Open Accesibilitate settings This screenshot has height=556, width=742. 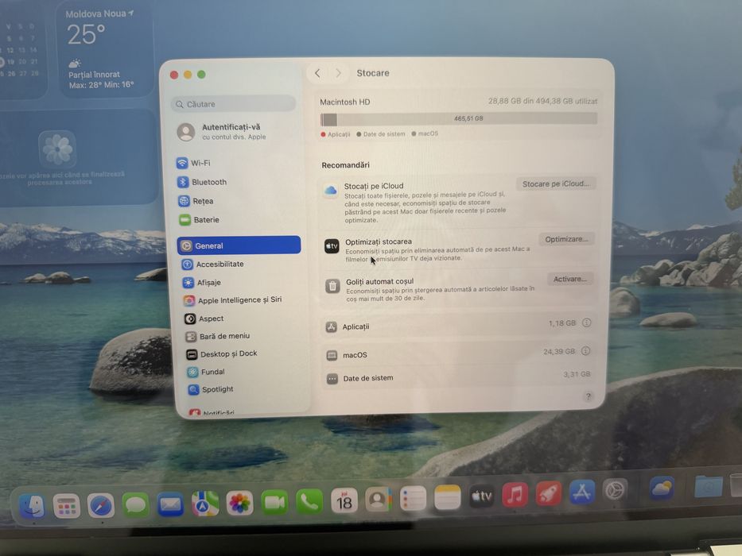(x=213, y=264)
